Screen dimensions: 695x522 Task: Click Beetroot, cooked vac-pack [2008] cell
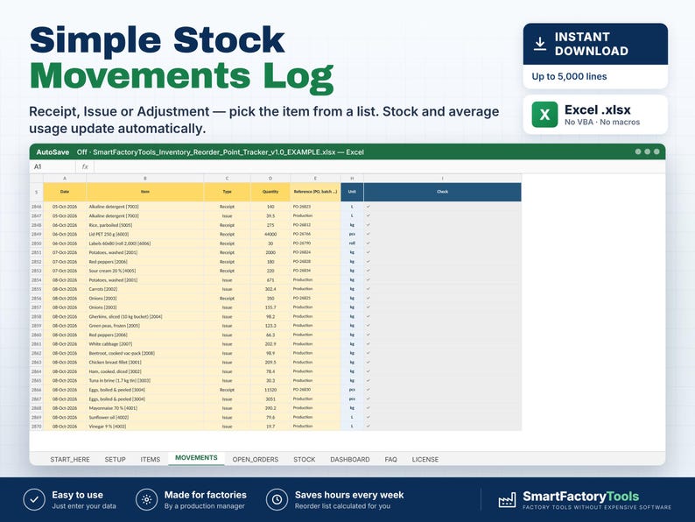tap(145, 353)
